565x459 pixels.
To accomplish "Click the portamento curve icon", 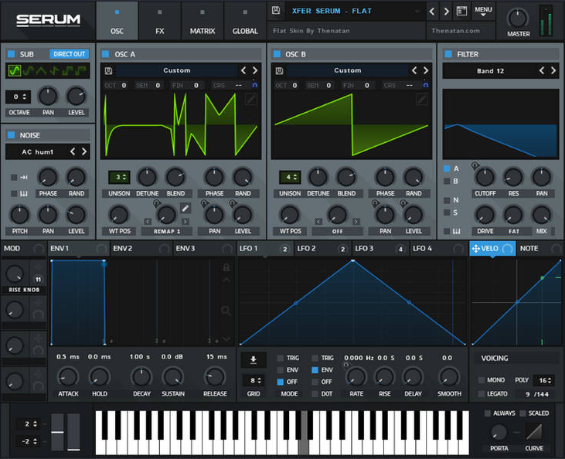I will click(x=534, y=432).
